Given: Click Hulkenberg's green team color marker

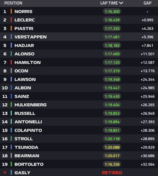Looking at the screenshot, I should coord(11,105).
